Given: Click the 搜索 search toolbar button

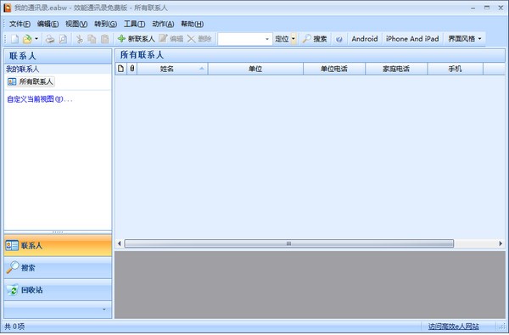Looking at the screenshot, I should 315,39.
